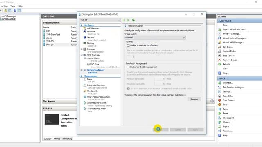Select SVR-SQL in Virtual Machines list
The height and width of the screenshot is (147, 262).
coord(50,41)
